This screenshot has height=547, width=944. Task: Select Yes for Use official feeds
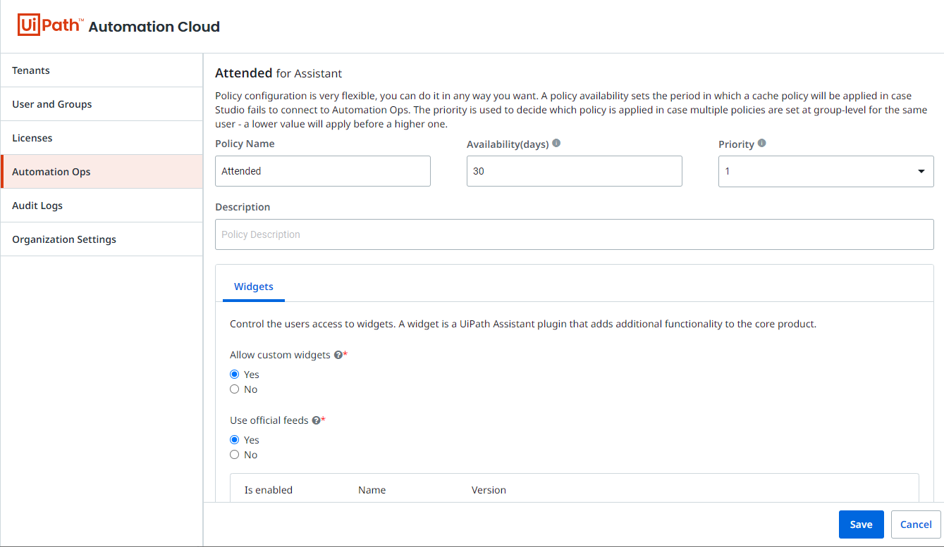coord(235,440)
